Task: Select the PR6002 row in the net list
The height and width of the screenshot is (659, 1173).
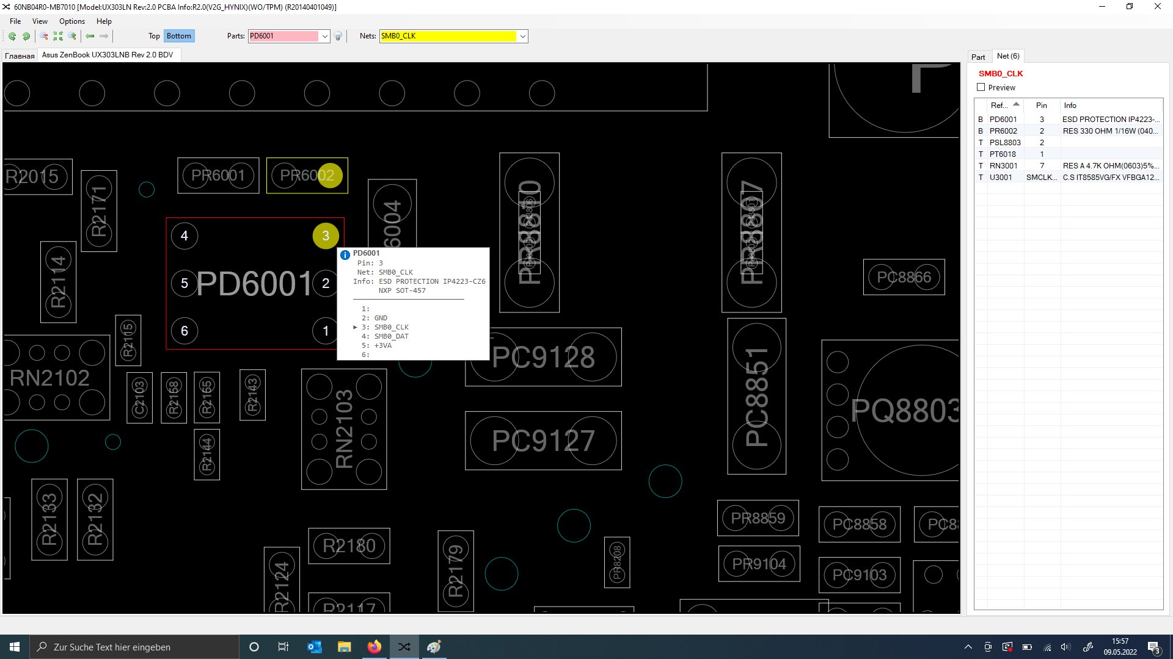Action: (1003, 131)
